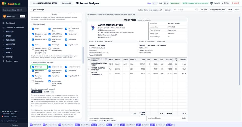The image size is (242, 127).
Task: Collapse What prints below the items section
Action: point(43,62)
